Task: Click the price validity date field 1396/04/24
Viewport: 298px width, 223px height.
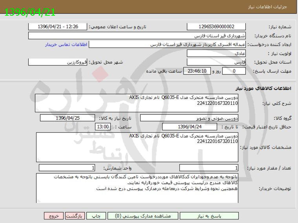Action: pyautogui.click(x=190, y=126)
